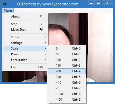Expand the Localization submenu
Image resolution: width=115 pixels, height=105 pixels.
click(25, 60)
